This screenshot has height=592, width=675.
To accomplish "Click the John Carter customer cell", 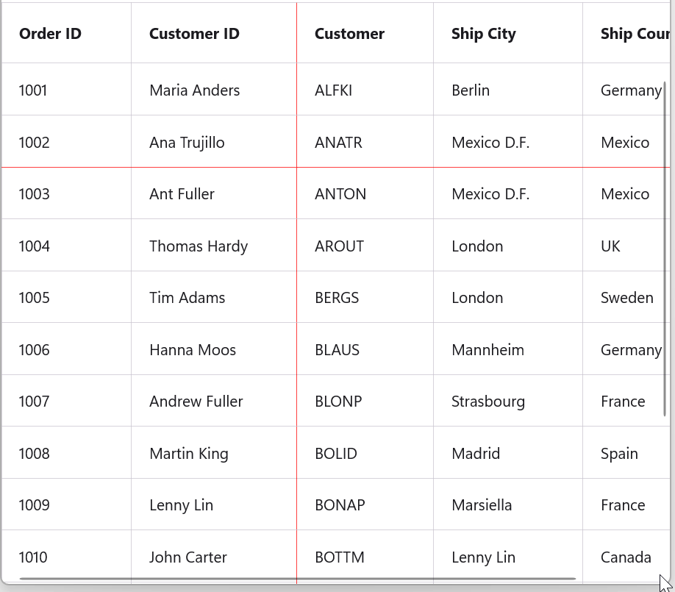I will [x=188, y=557].
